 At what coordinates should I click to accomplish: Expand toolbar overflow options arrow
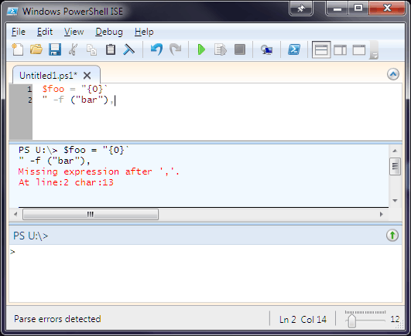(x=375, y=56)
